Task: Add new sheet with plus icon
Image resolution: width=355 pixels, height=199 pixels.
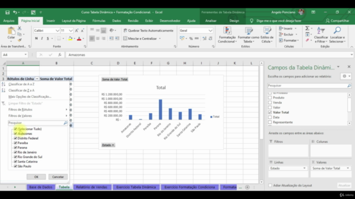Action: coord(247,187)
